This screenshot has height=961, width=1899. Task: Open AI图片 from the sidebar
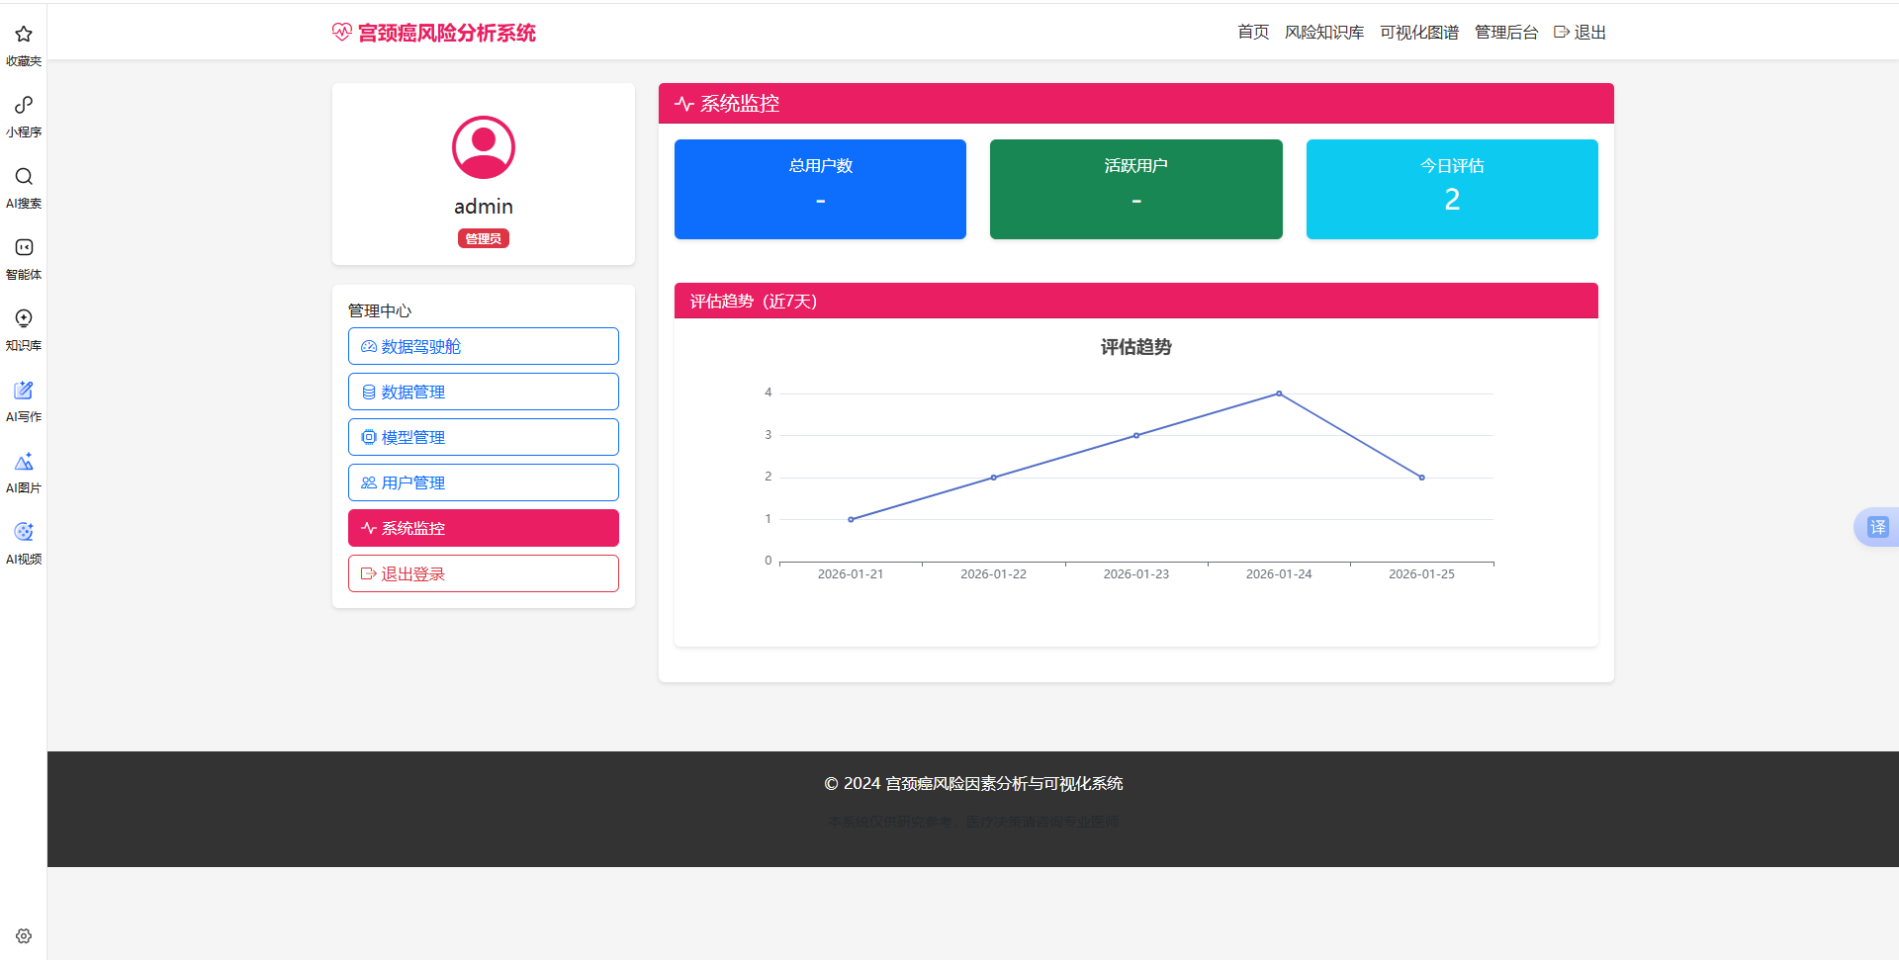pyautogui.click(x=23, y=461)
